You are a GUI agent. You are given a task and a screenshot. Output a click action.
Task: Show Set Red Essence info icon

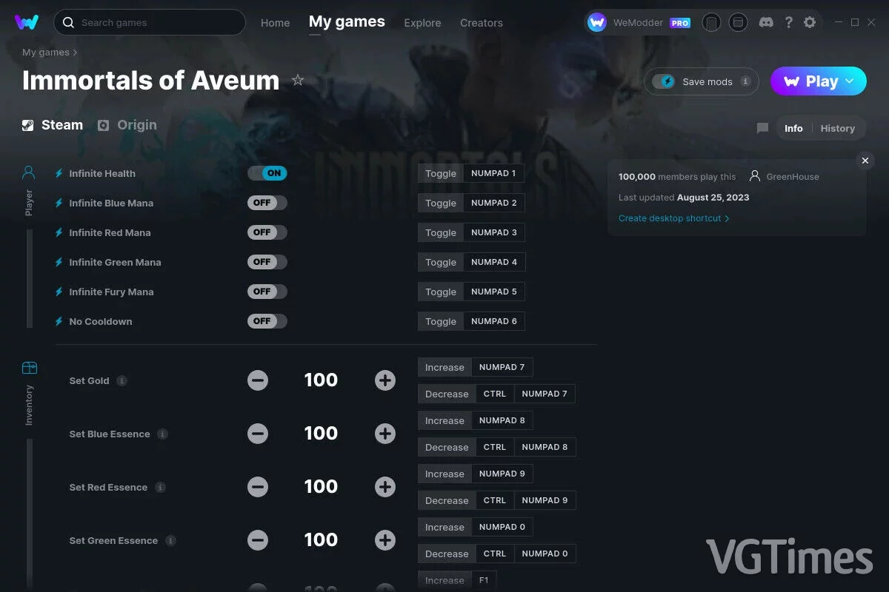click(x=160, y=487)
